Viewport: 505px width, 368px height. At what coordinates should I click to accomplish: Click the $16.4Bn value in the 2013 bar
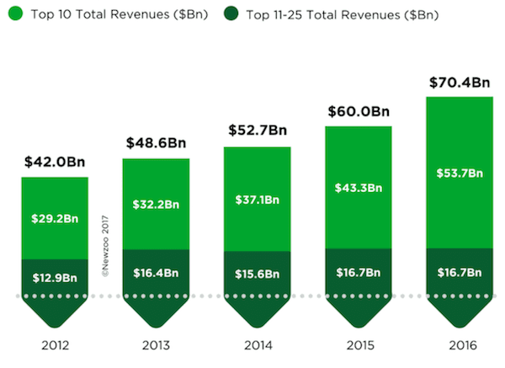(x=156, y=273)
